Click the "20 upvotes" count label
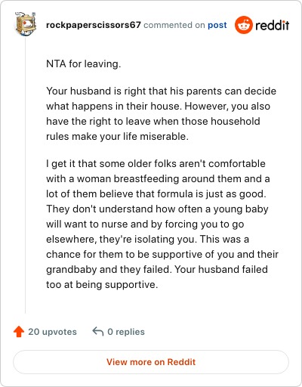Viewport: 302px width, 387px height. [52, 332]
